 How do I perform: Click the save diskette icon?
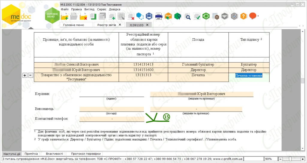[149, 16]
